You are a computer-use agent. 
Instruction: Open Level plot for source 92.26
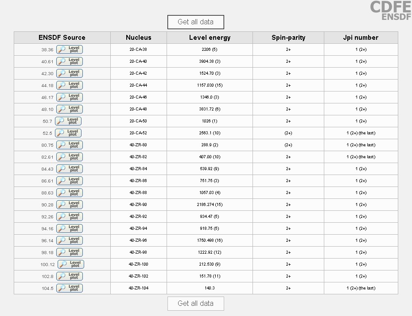[x=70, y=217]
